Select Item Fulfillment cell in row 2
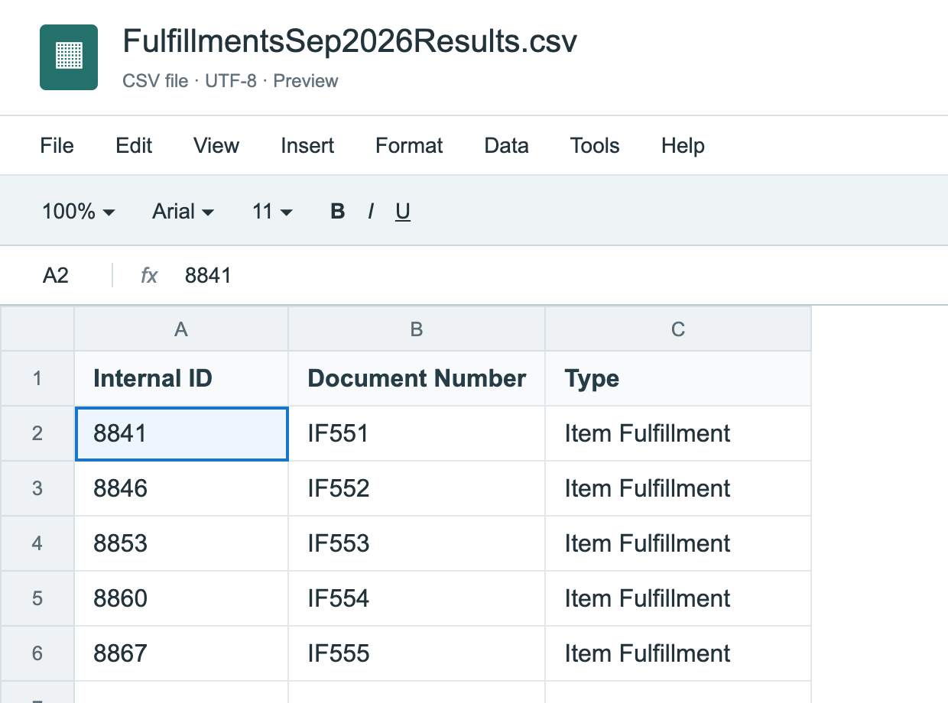The width and height of the screenshot is (948, 703). 678,433
